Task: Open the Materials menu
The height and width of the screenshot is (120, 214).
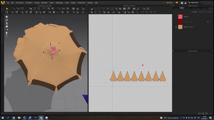Action: coord(44,3)
